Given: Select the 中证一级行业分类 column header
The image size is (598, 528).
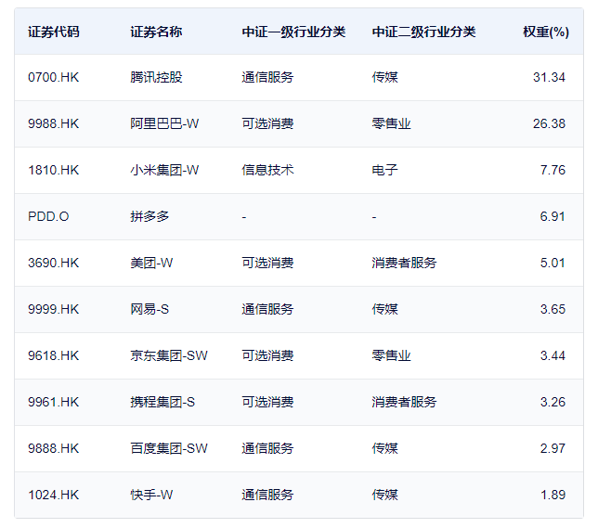Looking at the screenshot, I should [x=293, y=32].
